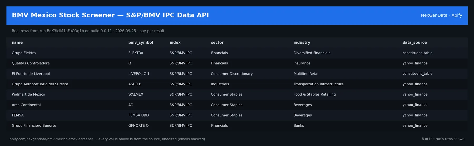Click the 'AC' symbol cell

[130, 105]
